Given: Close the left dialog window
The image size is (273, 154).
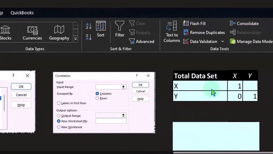Looking at the screenshot, I should 27,76.
